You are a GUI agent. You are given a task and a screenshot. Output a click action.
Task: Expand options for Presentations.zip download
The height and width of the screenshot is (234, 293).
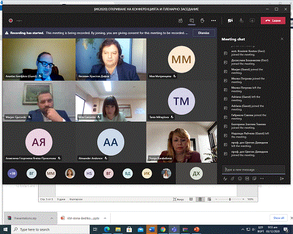point(52,218)
